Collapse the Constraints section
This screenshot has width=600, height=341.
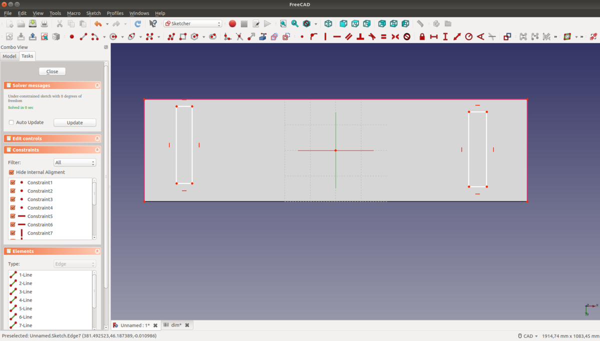[x=97, y=149]
